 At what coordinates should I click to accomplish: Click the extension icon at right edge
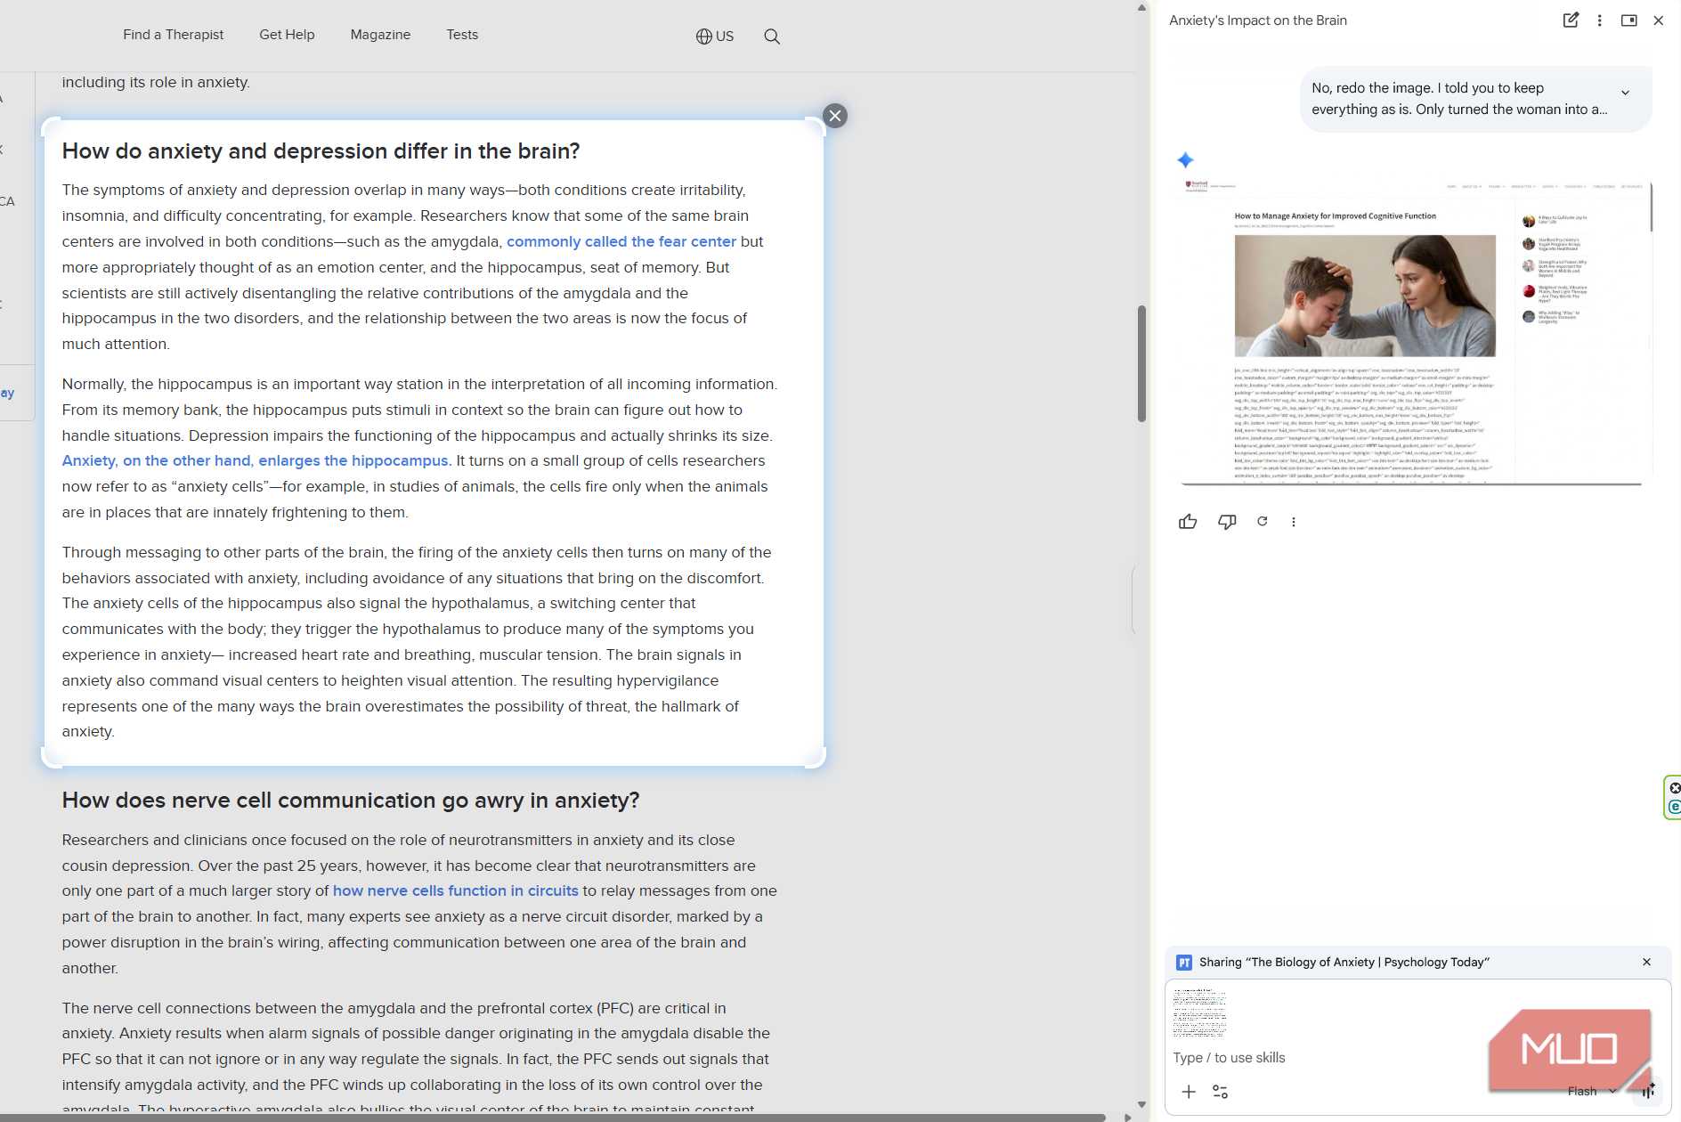(x=1673, y=797)
